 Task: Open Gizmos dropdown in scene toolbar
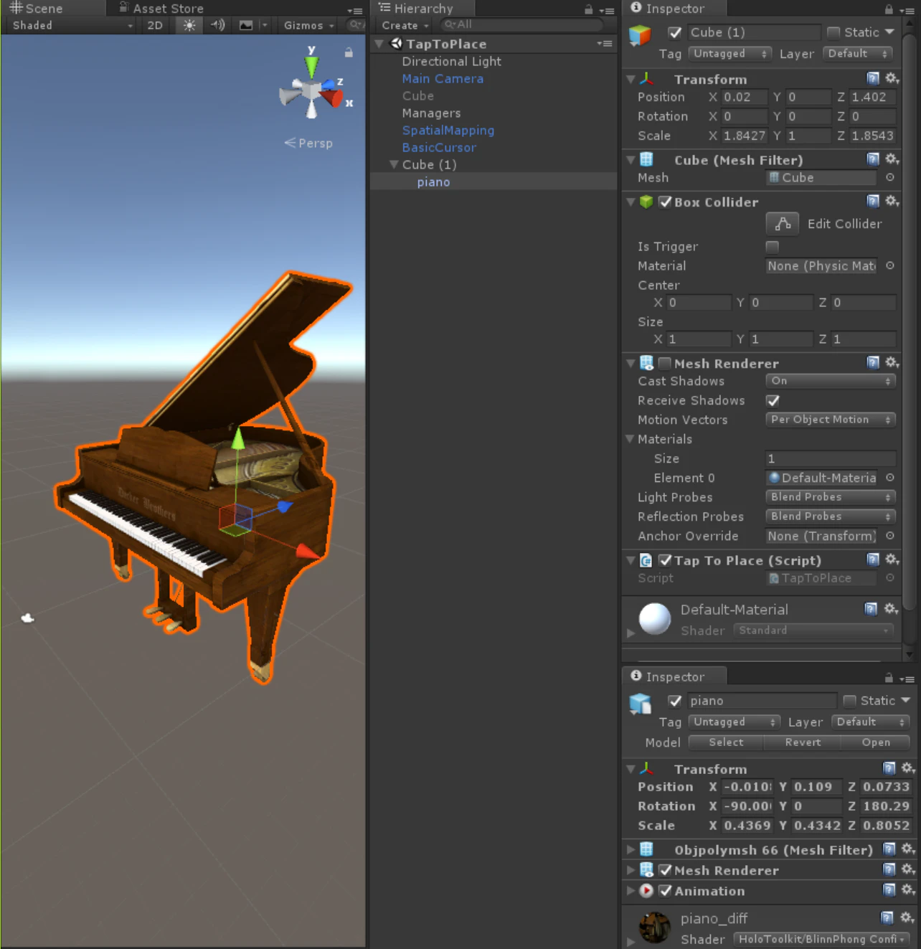coord(309,25)
